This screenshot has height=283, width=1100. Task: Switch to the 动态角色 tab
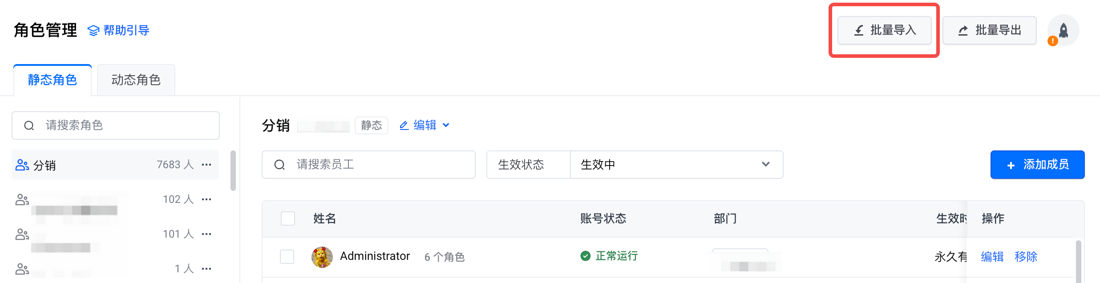pos(136,80)
